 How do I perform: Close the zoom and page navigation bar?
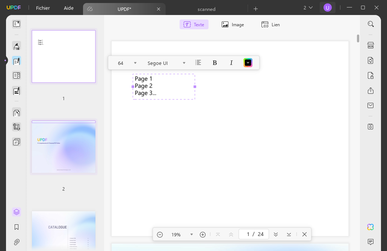point(305,234)
